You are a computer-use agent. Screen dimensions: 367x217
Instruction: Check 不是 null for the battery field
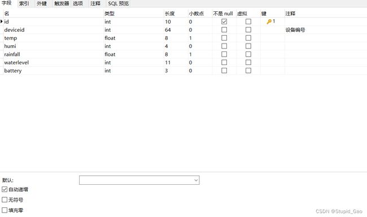point(224,71)
